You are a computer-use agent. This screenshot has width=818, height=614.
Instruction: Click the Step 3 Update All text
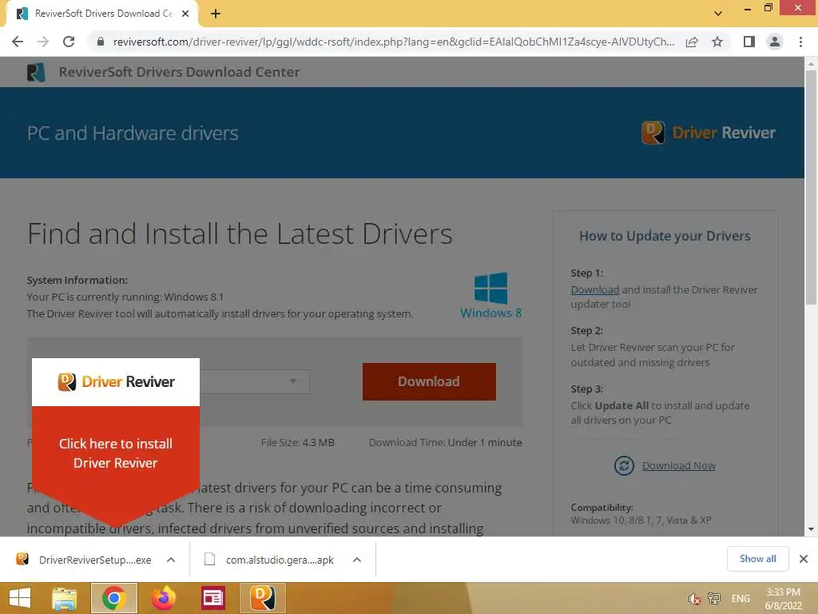[660, 413]
